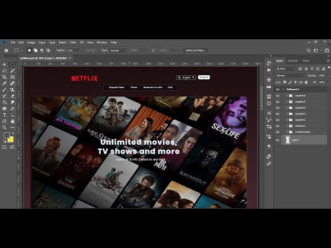The height and width of the screenshot is (248, 331).
Task: Open the Layers panel hamburger menu
Action: [x=328, y=61]
